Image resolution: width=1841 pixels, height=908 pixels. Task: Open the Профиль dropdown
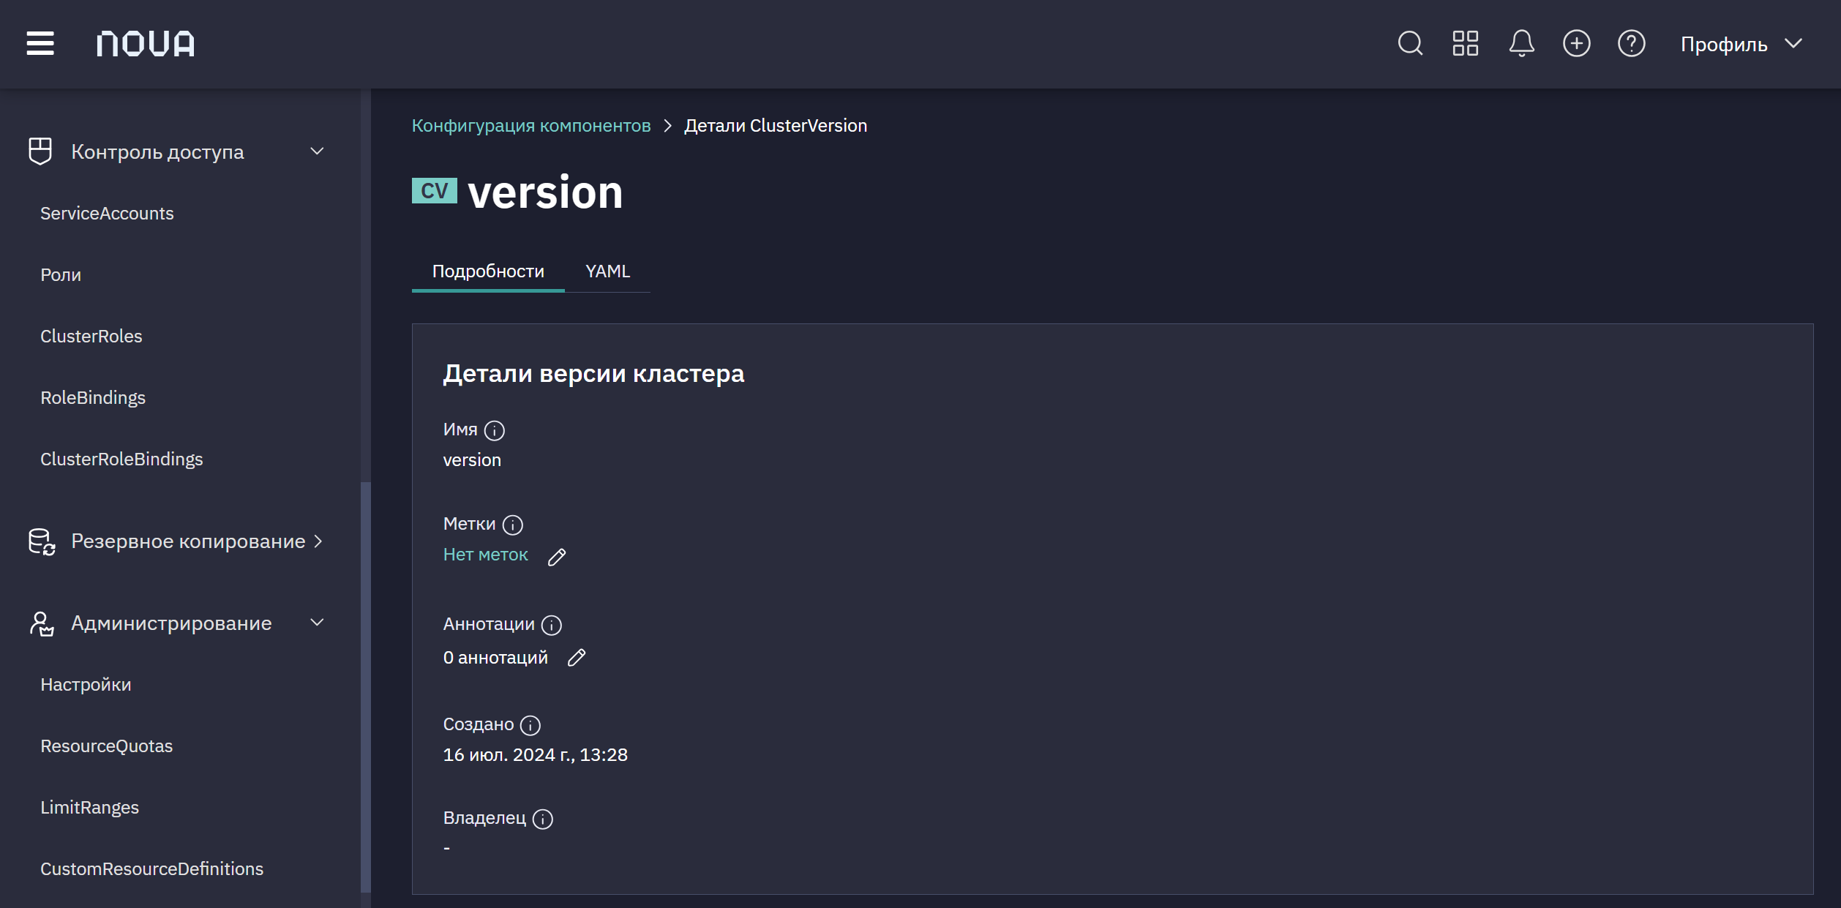point(1741,44)
